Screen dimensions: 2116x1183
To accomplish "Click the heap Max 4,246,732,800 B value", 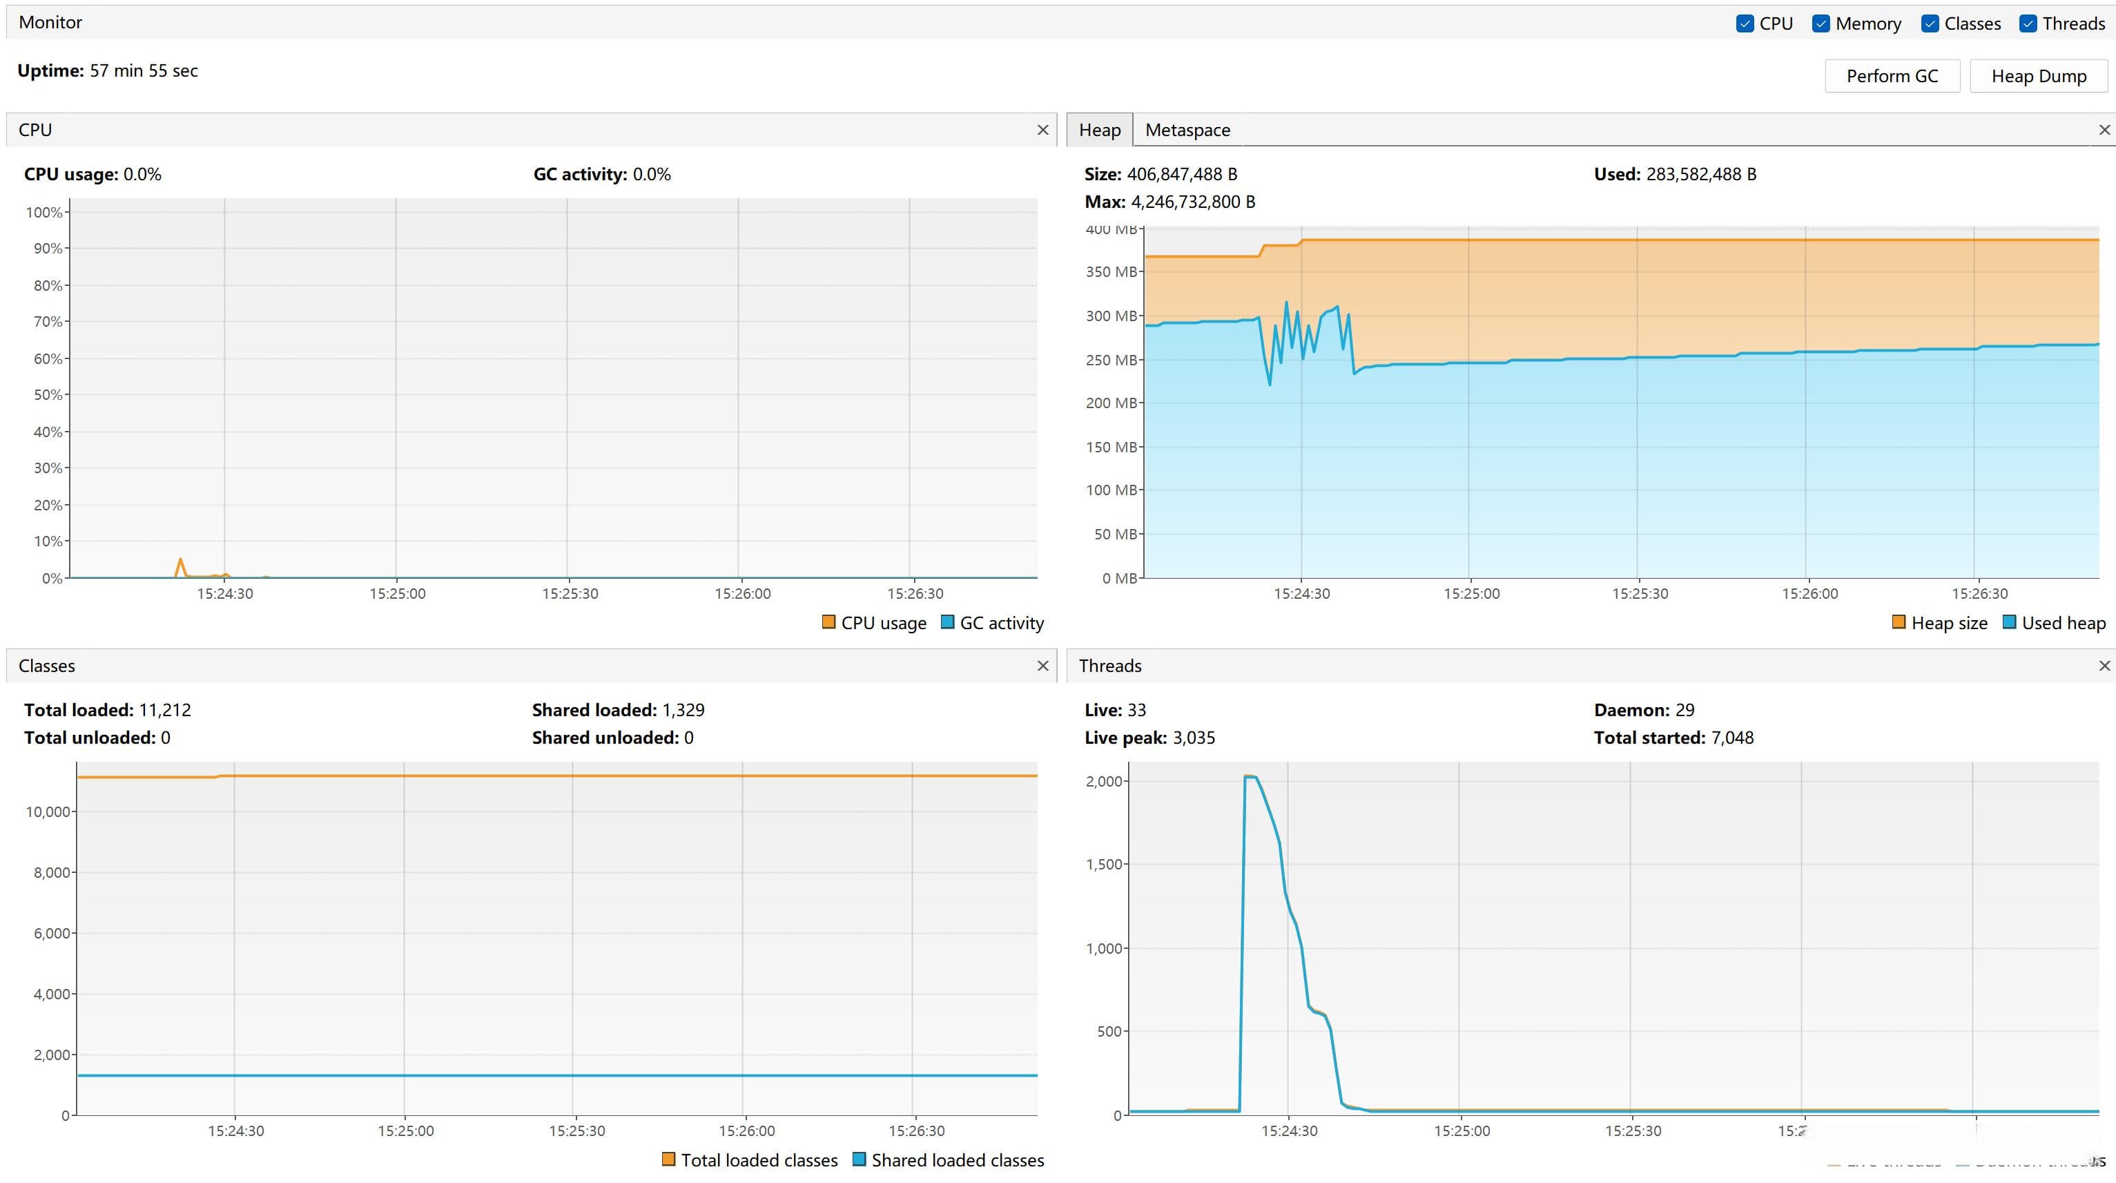I will 1193,202.
